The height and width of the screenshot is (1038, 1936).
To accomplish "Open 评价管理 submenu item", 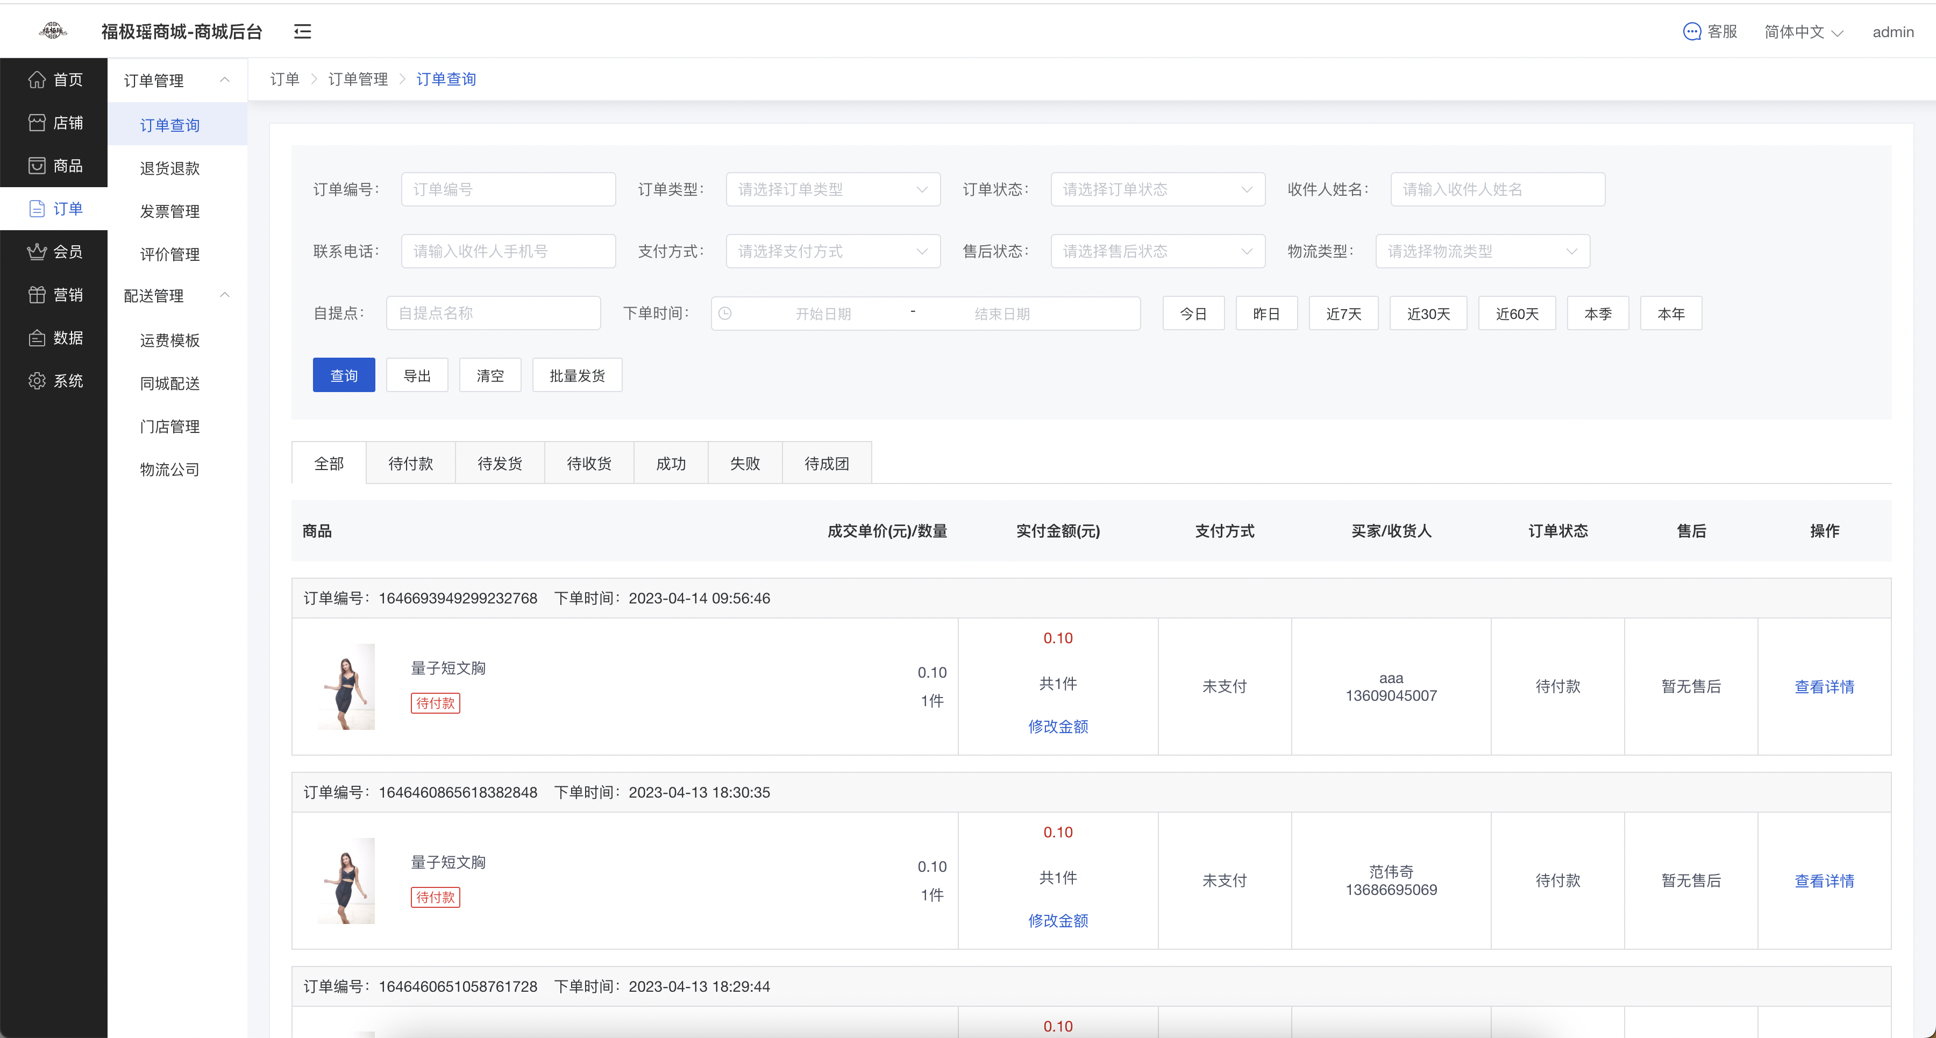I will click(177, 254).
